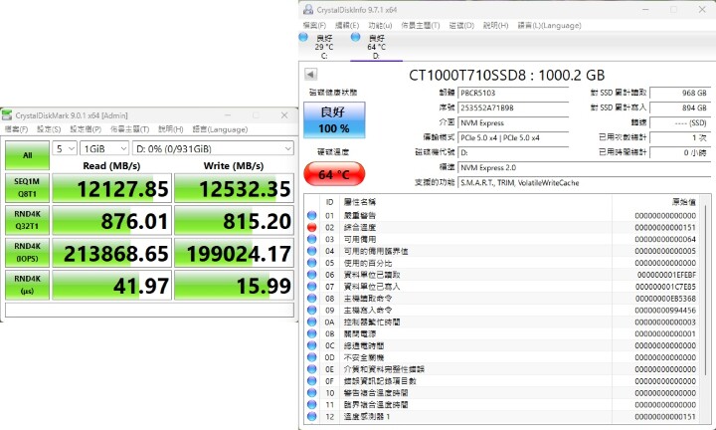Start the SEQ1M Q8T1 test
This screenshot has width=716, height=430.
tap(27, 189)
